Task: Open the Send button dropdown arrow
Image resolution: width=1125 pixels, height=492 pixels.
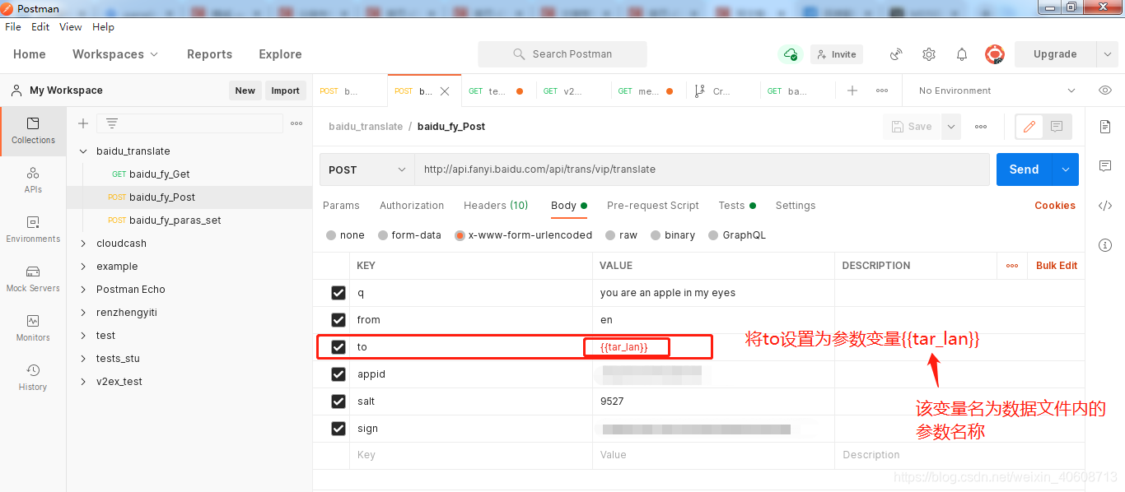Action: click(x=1066, y=169)
